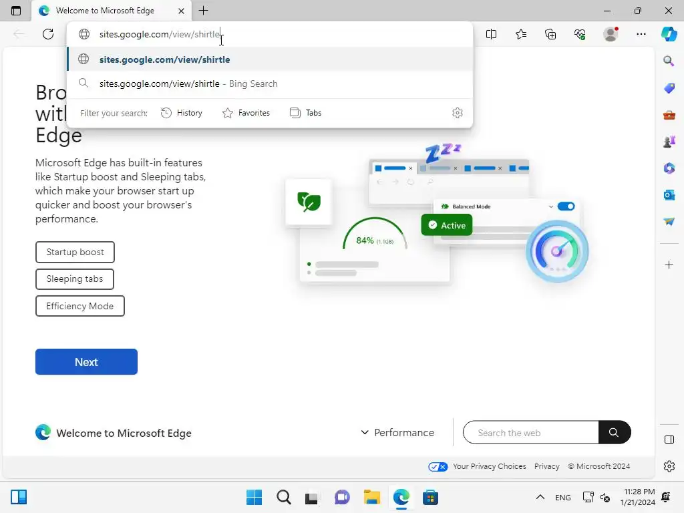Open the clock showing 11:28 PM
684x513 pixels.
click(638, 497)
